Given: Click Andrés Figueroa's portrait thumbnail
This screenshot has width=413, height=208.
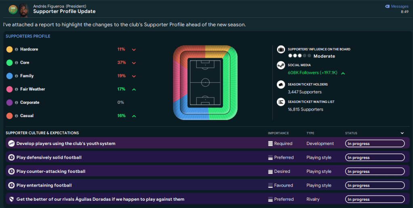Looking at the screenshot, I should point(24,9).
